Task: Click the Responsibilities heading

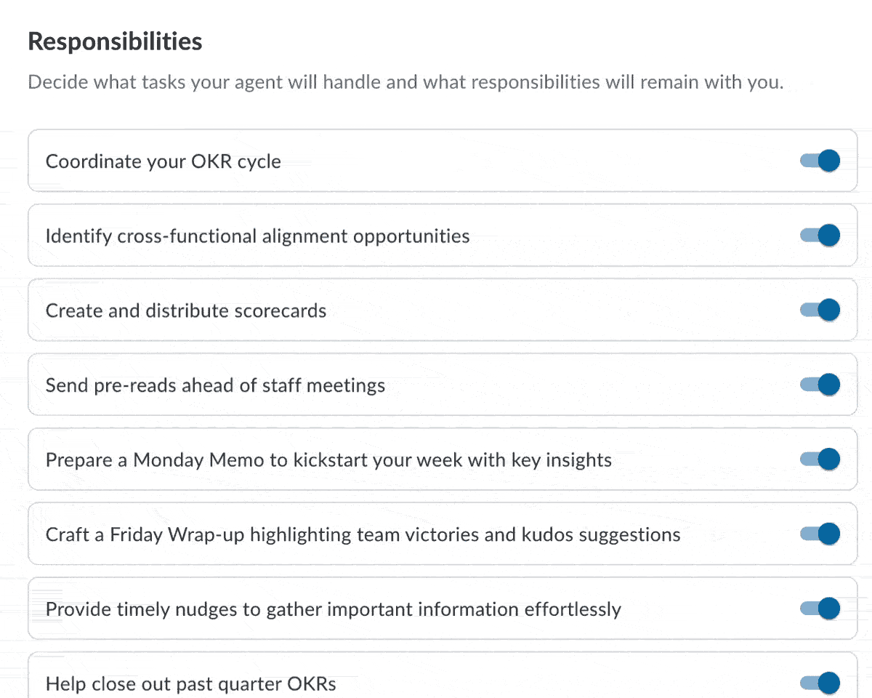Action: tap(114, 41)
